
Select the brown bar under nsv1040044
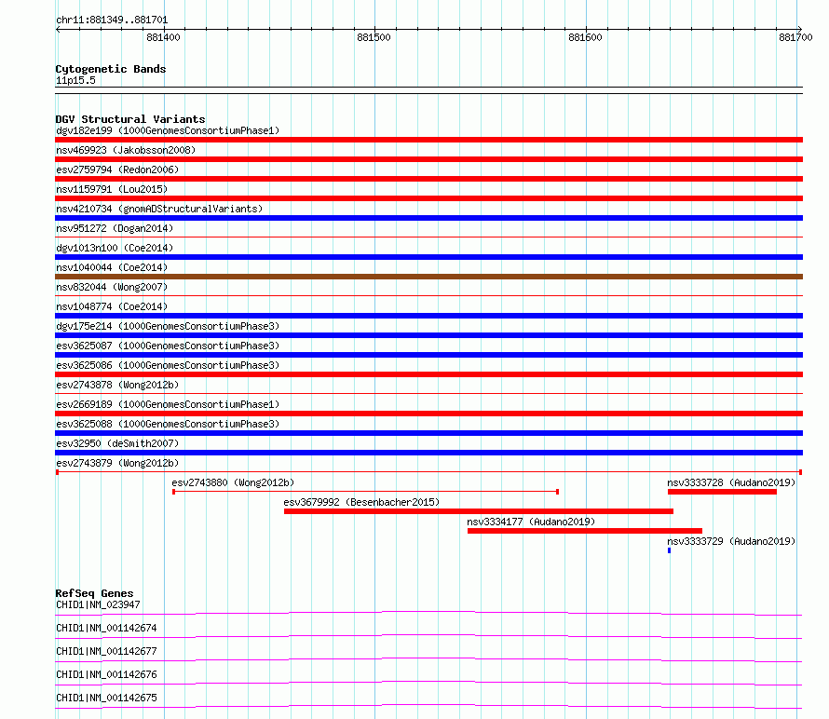(x=428, y=277)
